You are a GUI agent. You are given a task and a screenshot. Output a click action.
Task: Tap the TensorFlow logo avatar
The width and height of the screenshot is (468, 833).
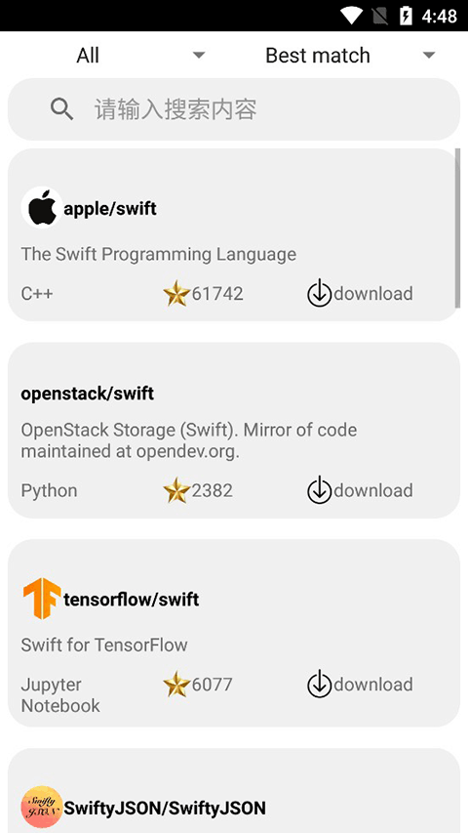(42, 599)
